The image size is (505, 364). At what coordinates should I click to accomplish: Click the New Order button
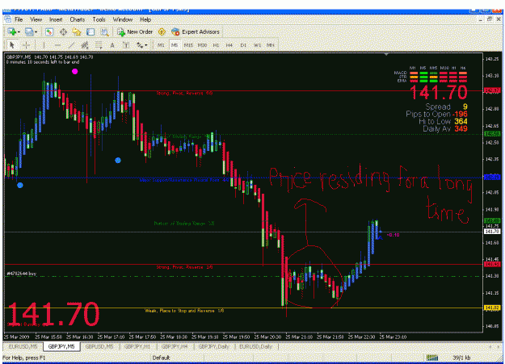coord(135,31)
